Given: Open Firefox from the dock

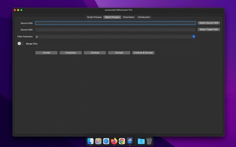Looking at the screenshot, I should click(x=114, y=141).
